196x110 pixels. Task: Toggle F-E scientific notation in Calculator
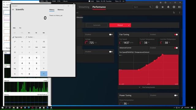tap(20, 28)
